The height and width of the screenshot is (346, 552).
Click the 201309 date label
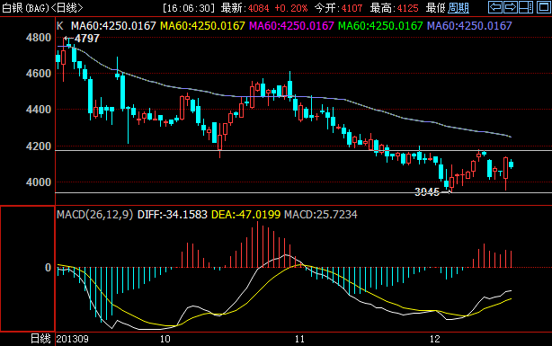[73, 339]
